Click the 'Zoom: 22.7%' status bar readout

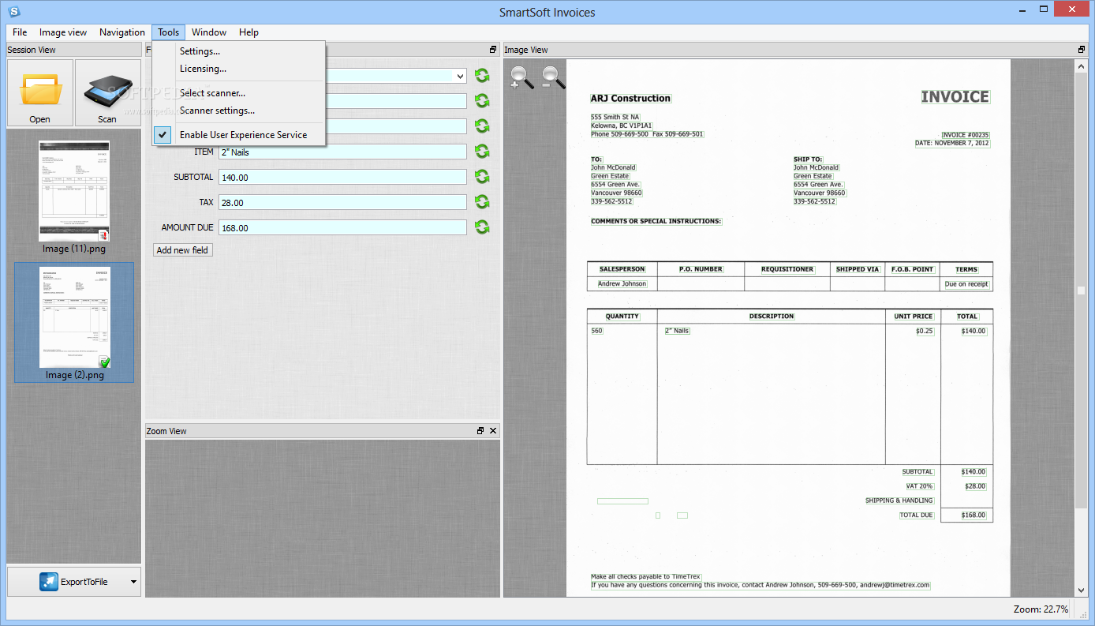click(x=1041, y=609)
